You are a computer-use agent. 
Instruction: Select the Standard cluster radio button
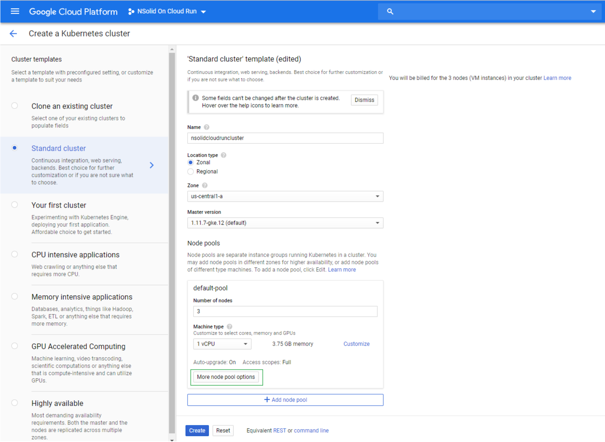tap(15, 148)
